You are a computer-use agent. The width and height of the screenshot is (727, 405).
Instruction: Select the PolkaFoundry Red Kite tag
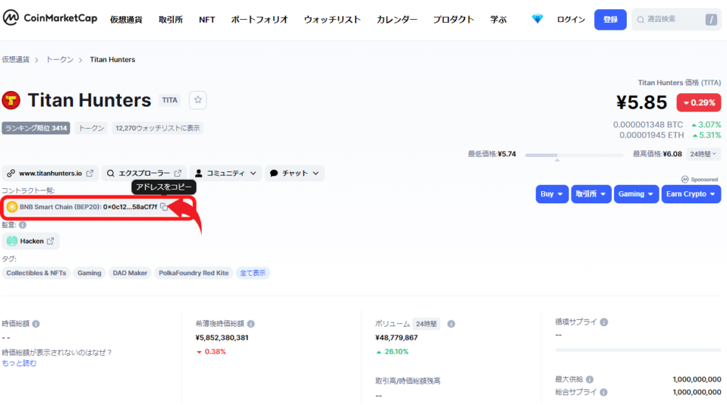point(194,273)
